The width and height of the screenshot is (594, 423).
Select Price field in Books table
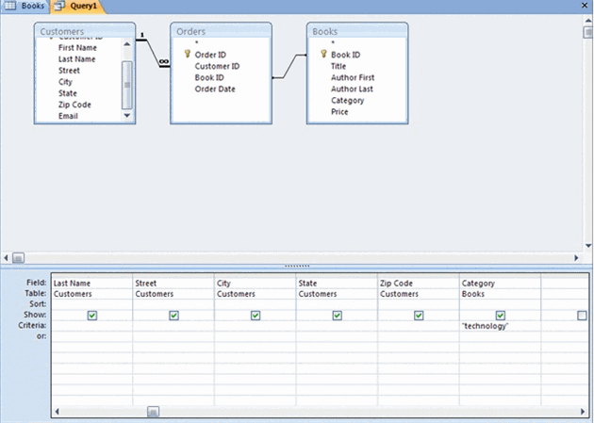point(339,111)
